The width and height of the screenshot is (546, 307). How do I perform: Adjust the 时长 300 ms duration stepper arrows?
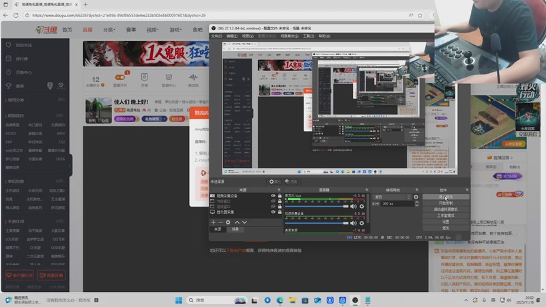point(416,203)
